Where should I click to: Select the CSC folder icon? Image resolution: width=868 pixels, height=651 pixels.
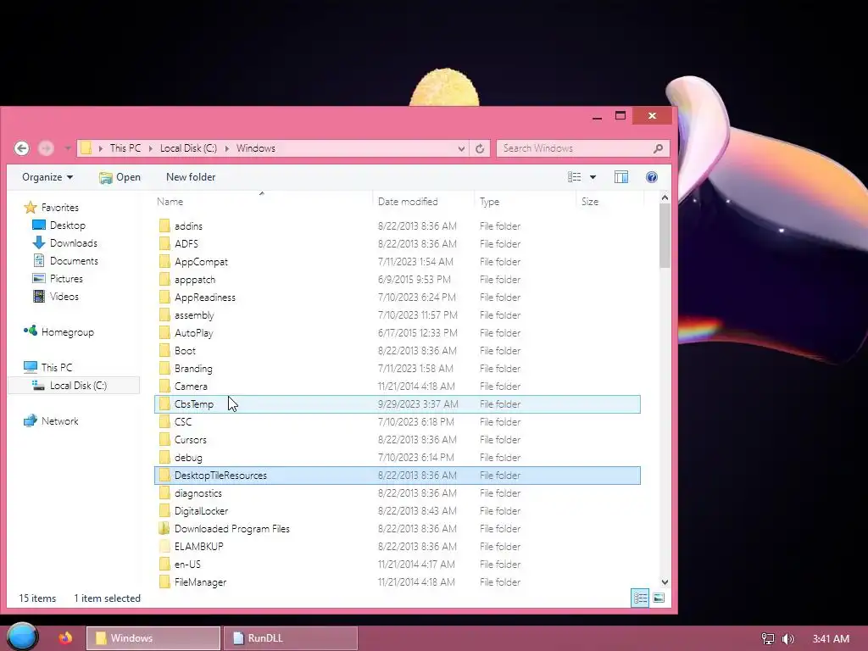coord(164,422)
